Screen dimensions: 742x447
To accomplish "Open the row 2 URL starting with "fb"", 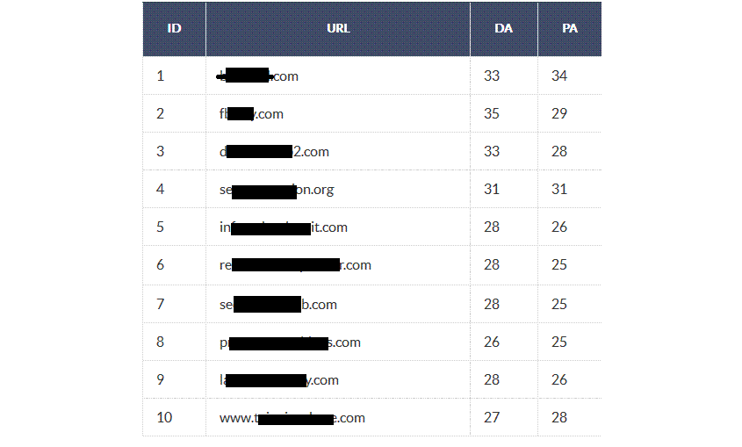I will coord(251,114).
